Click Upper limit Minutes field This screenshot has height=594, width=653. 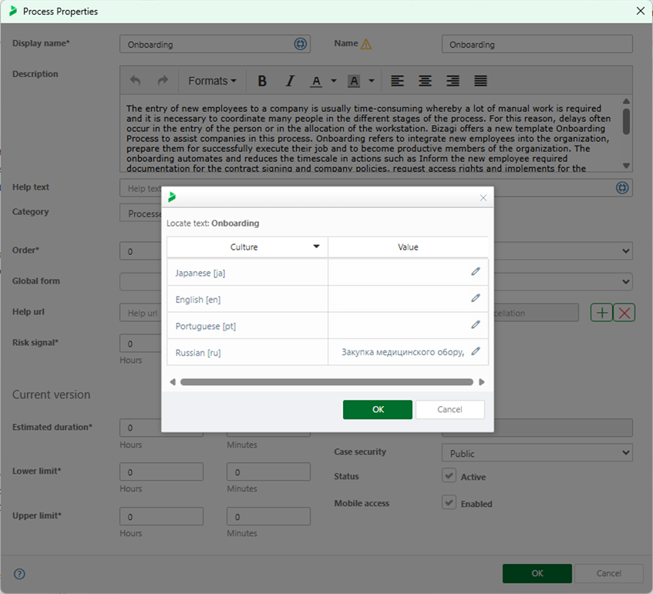(268, 517)
